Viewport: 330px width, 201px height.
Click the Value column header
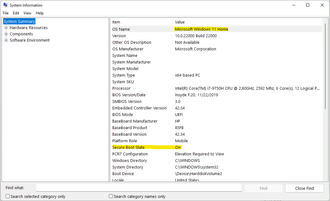tap(247, 22)
